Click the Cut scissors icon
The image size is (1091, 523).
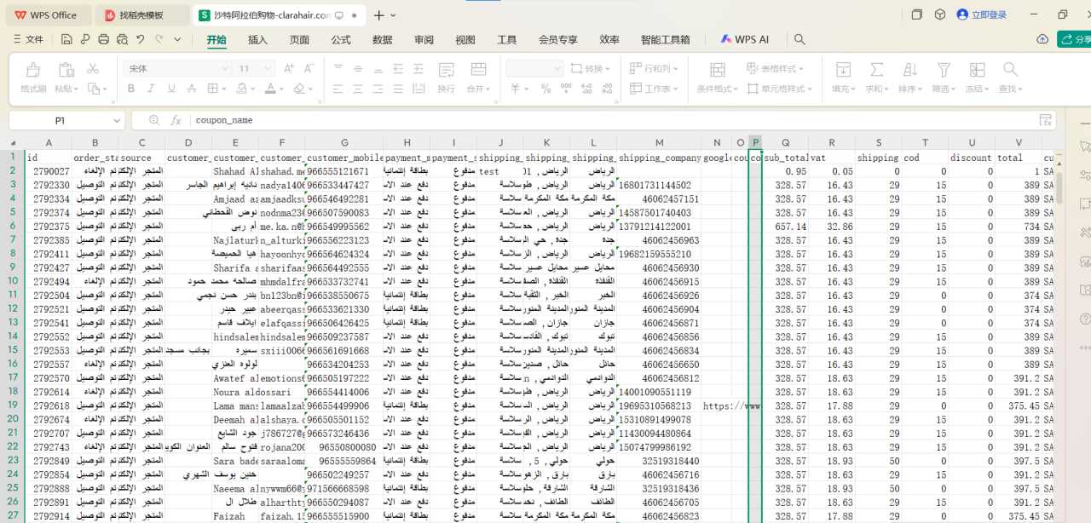(93, 69)
